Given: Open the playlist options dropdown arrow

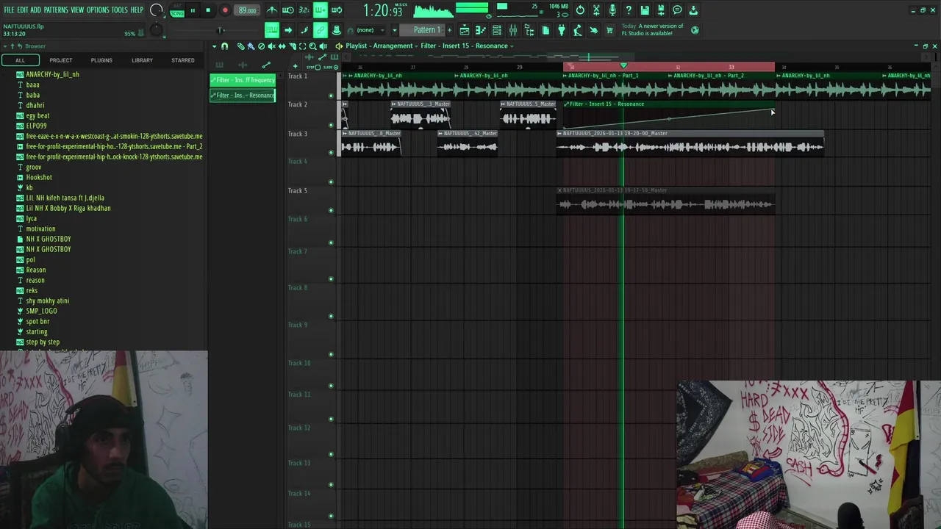Looking at the screenshot, I should 215,46.
